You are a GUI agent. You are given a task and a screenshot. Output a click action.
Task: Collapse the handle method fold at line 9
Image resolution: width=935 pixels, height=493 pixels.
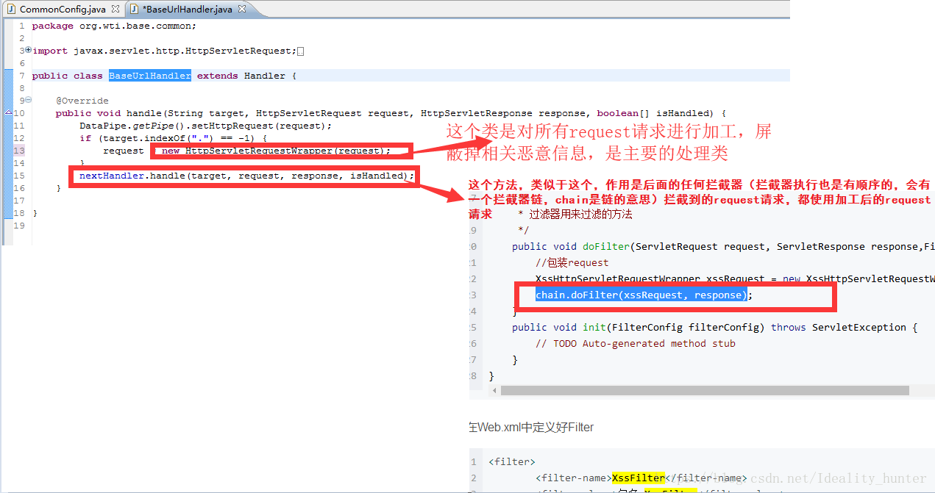click(x=28, y=100)
